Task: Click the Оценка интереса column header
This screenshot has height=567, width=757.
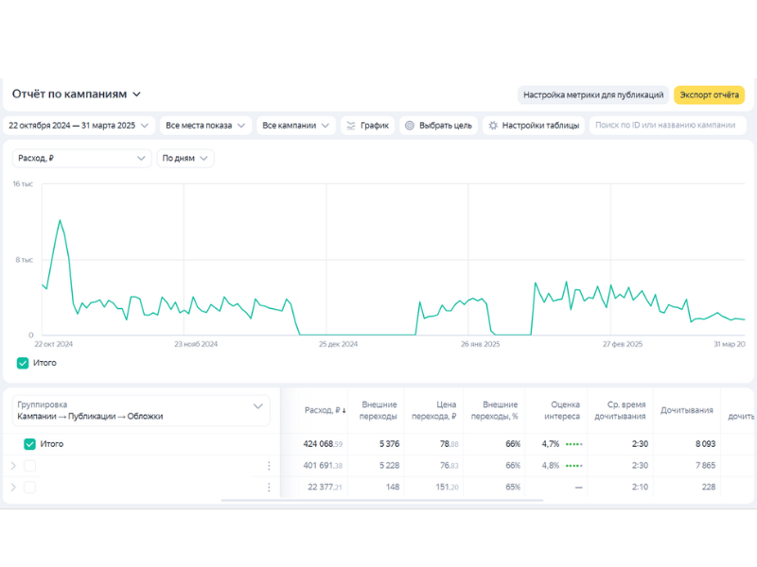Action: [562, 410]
